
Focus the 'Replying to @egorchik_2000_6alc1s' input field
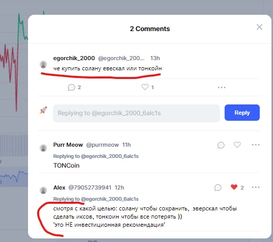[137, 113]
